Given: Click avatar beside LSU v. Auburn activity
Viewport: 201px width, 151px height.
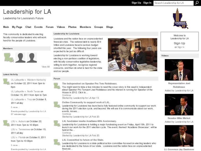Looking at the screenshot, I should coord(6,123).
